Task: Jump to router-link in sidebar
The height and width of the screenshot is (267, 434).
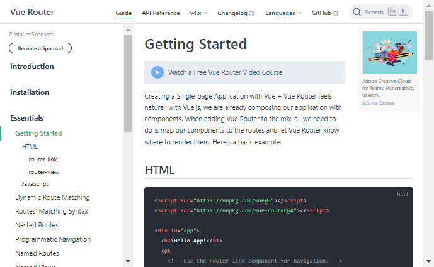Action: (x=43, y=160)
